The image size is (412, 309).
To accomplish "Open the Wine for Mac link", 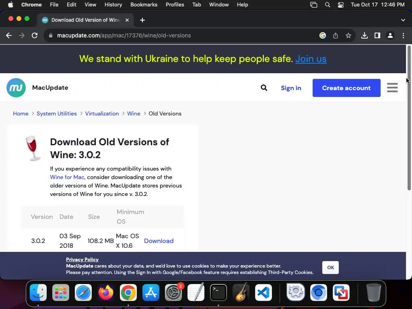I will (x=67, y=177).
